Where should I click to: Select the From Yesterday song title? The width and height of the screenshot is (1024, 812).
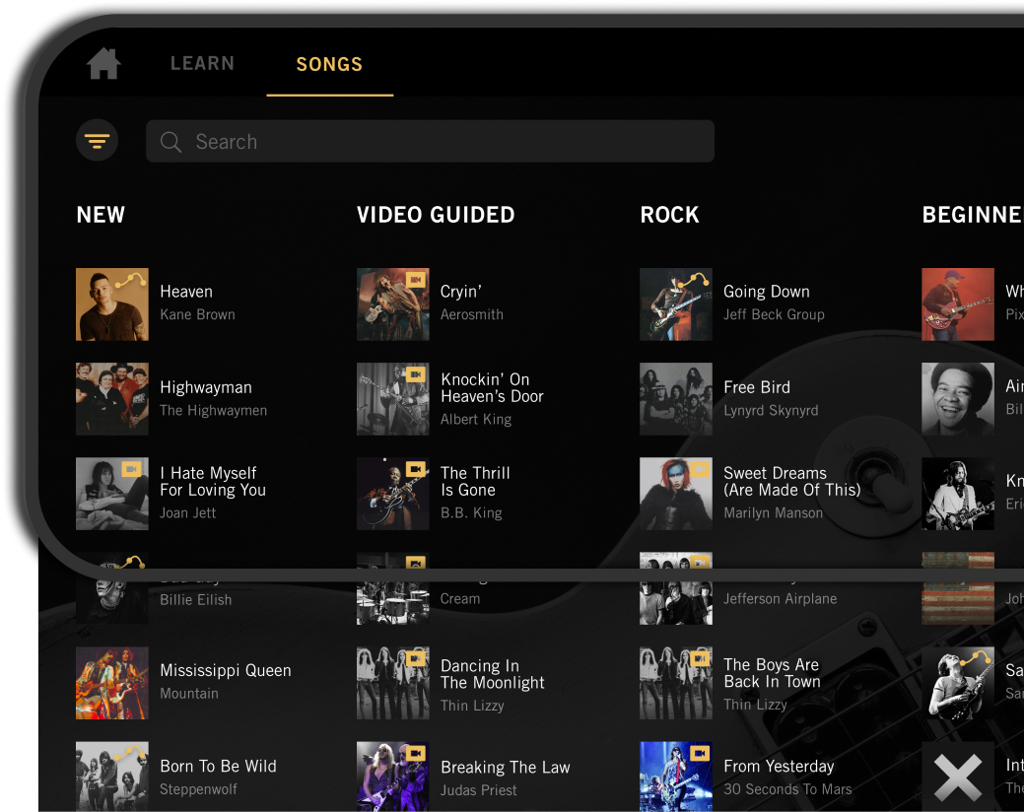780,766
